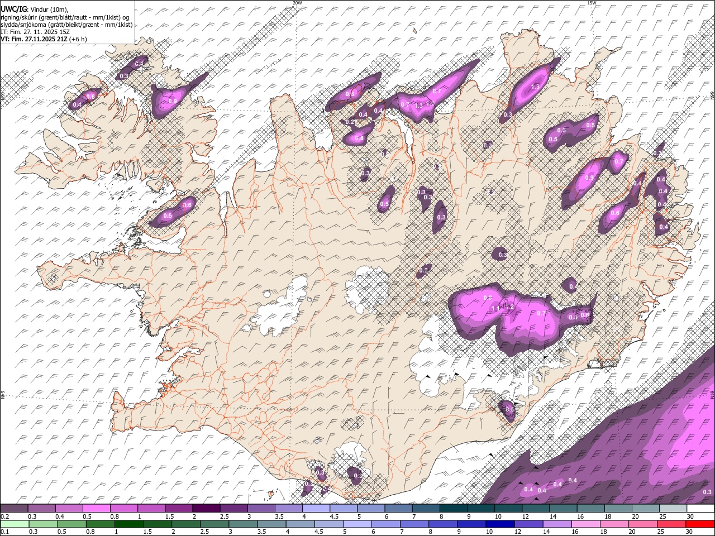The width and height of the screenshot is (715, 536).
Task: Click the 'VT: Fim. 27.11.2025 21Z' valid time line
Action: 35,39
